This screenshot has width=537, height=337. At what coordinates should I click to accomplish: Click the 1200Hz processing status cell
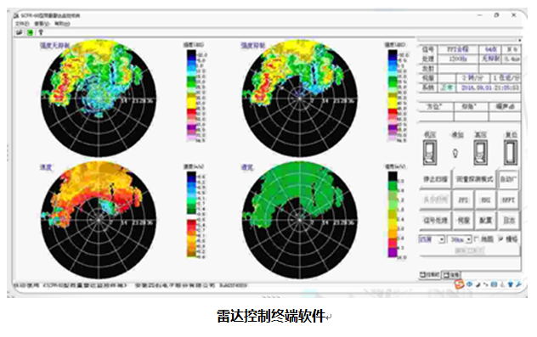pyautogui.click(x=458, y=59)
